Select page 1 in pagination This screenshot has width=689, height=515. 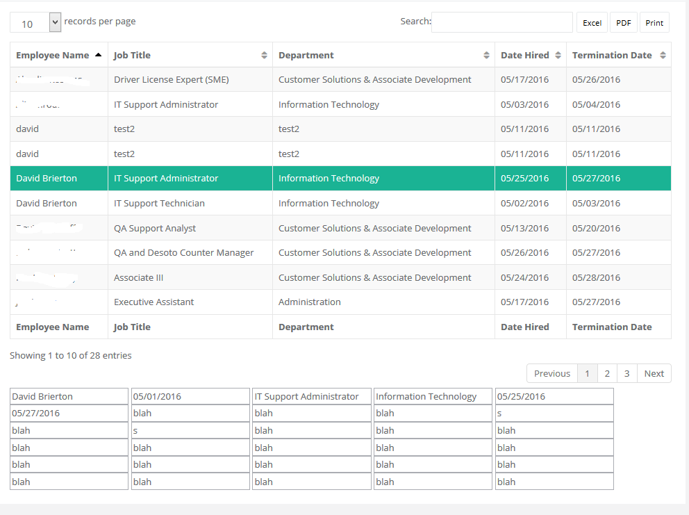coord(587,373)
